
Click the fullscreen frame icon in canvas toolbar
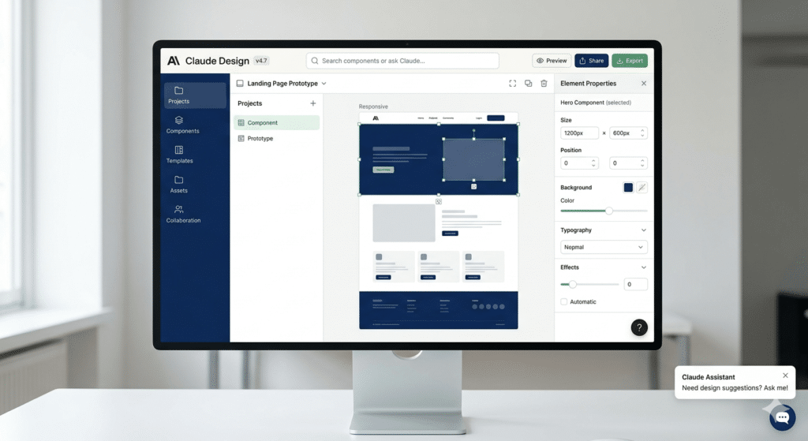point(512,84)
